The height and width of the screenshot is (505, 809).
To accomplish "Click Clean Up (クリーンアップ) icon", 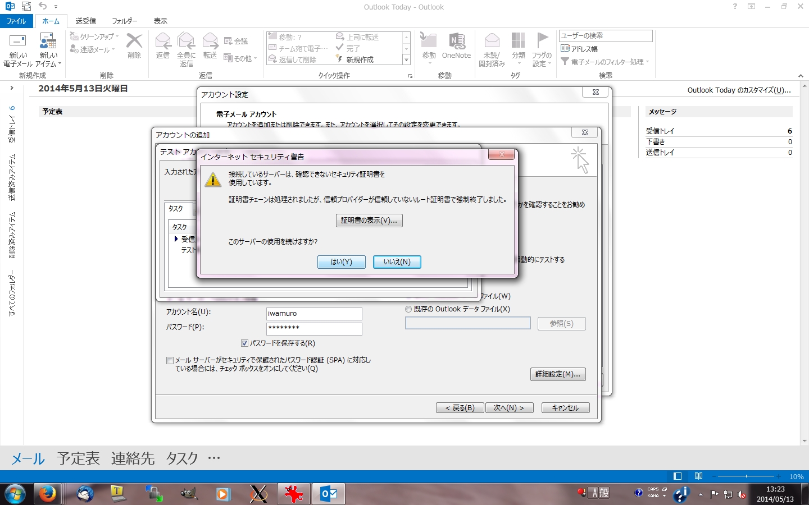I will click(x=74, y=36).
